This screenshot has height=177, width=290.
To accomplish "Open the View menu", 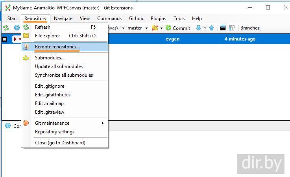I will [85, 18].
